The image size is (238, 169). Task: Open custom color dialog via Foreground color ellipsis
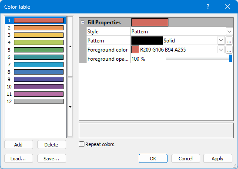point(229,49)
